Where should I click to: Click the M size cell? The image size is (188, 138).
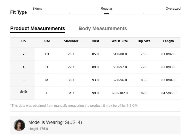(x=47, y=80)
